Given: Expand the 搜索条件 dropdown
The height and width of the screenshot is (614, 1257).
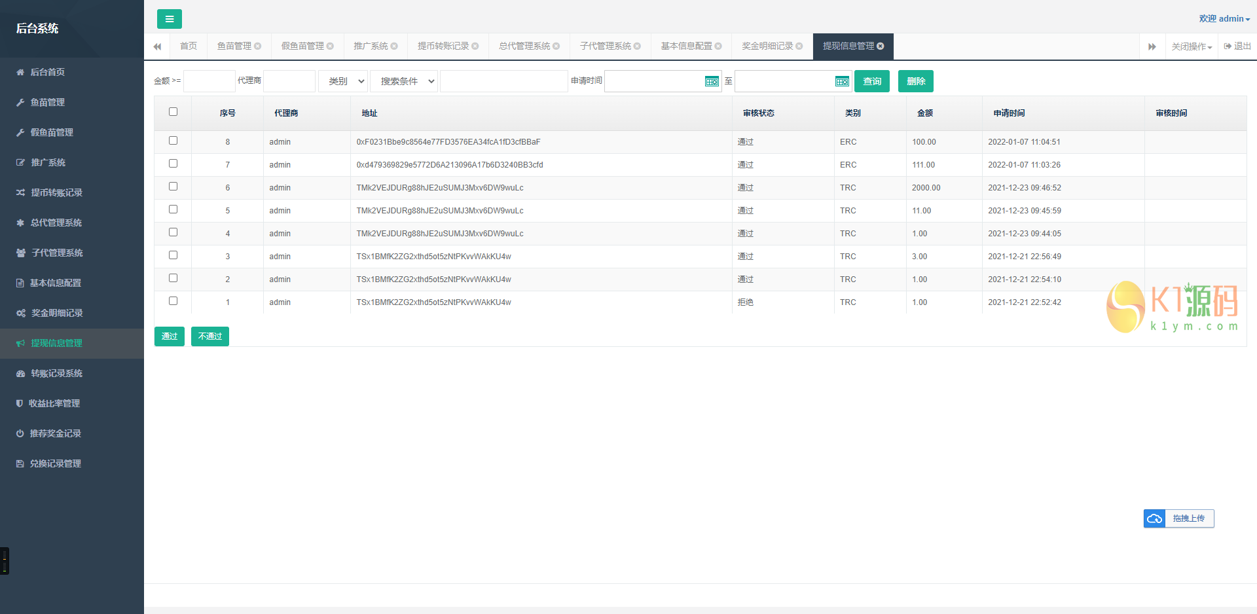Looking at the screenshot, I should tap(404, 81).
